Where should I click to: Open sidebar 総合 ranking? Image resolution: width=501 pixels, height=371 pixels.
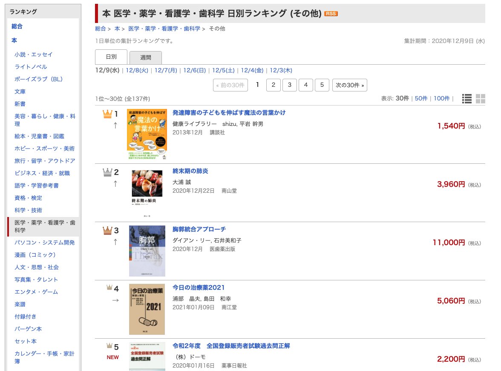17,26
